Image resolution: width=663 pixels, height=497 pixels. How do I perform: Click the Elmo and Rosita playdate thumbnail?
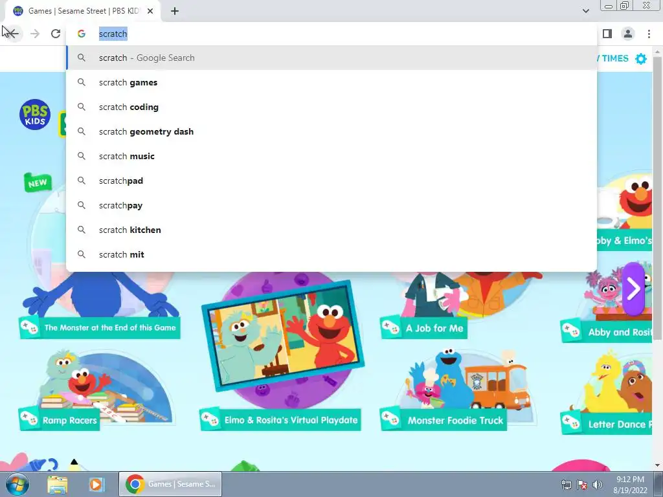click(284, 336)
